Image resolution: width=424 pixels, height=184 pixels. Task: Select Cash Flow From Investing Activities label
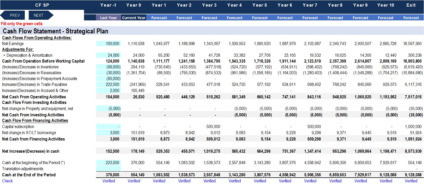click(34, 102)
